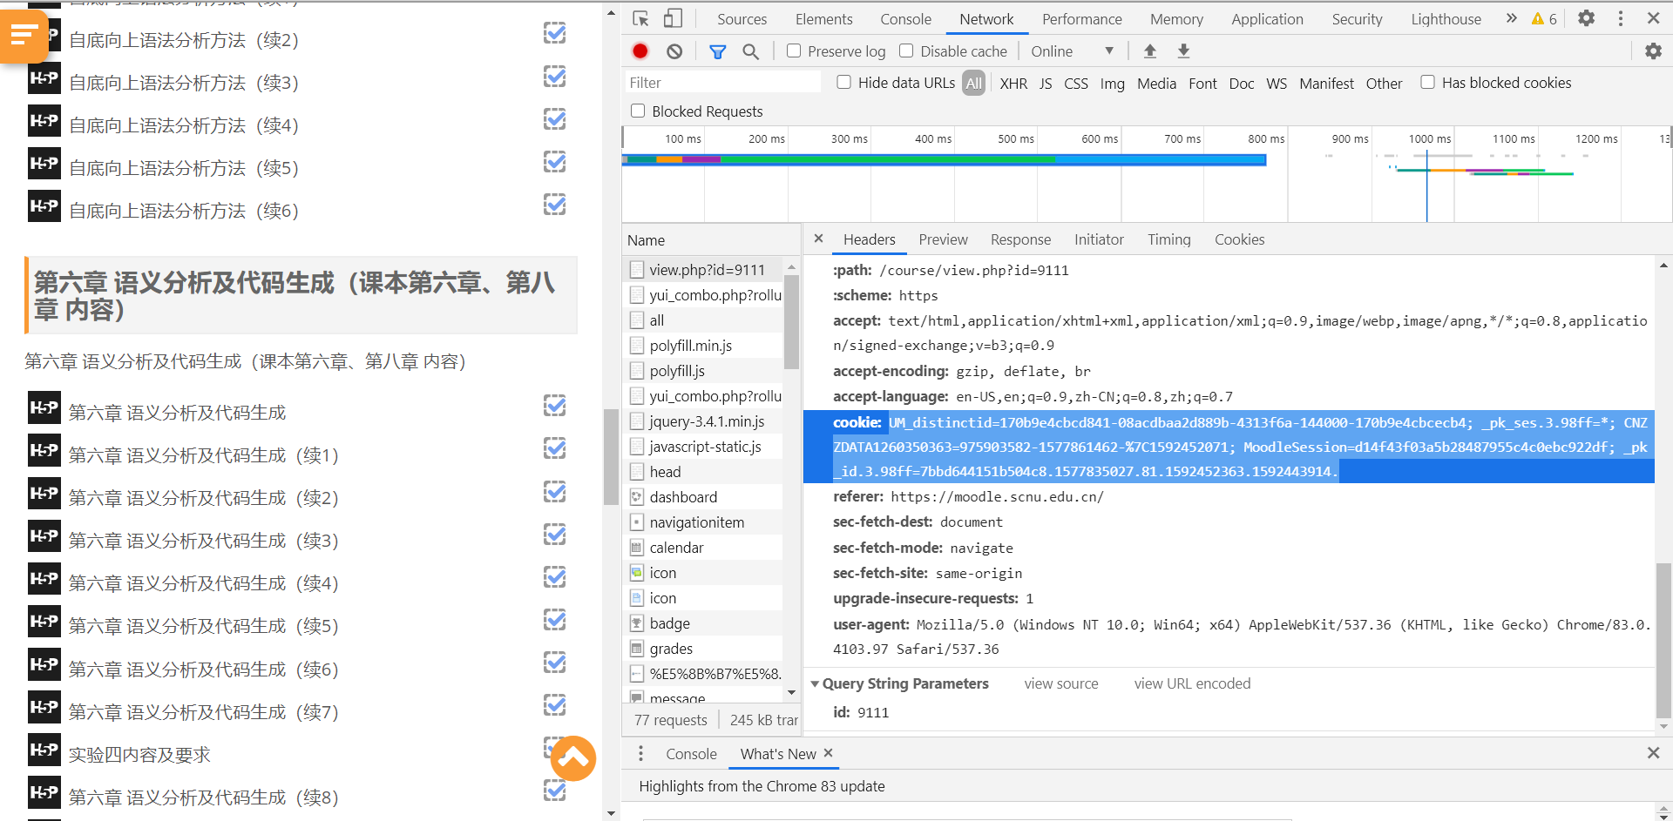The image size is (1673, 821).
Task: Stop recording the network log (red dot)
Action: 640,51
